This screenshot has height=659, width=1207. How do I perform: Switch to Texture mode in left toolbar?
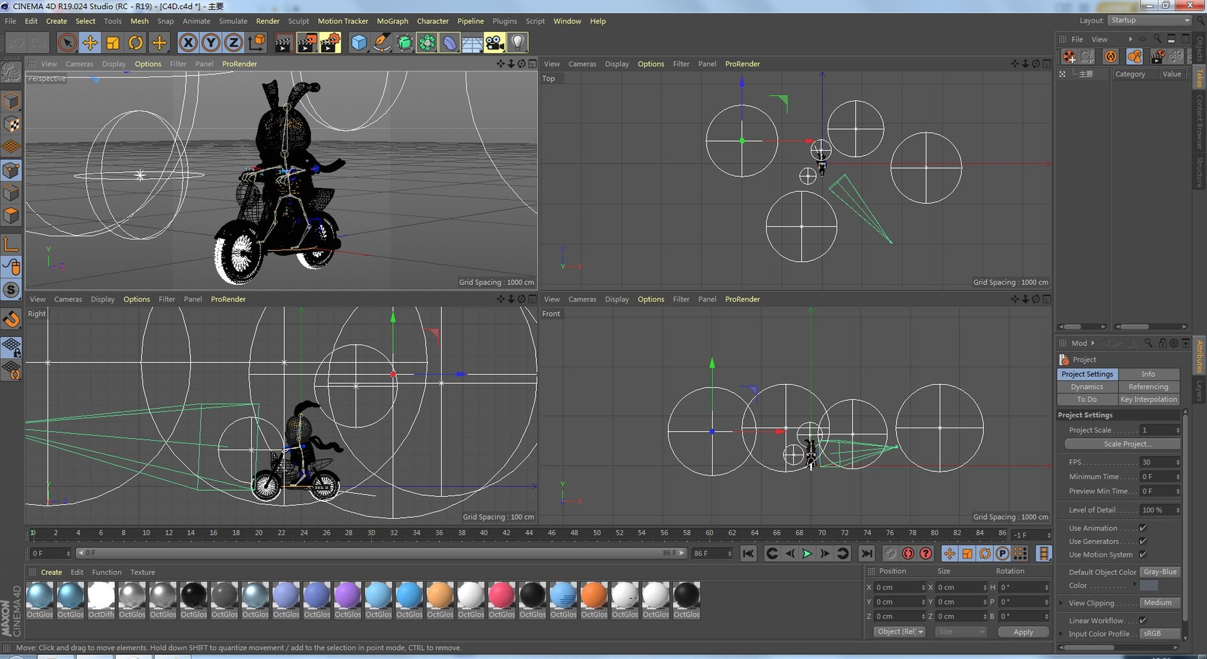coord(11,124)
